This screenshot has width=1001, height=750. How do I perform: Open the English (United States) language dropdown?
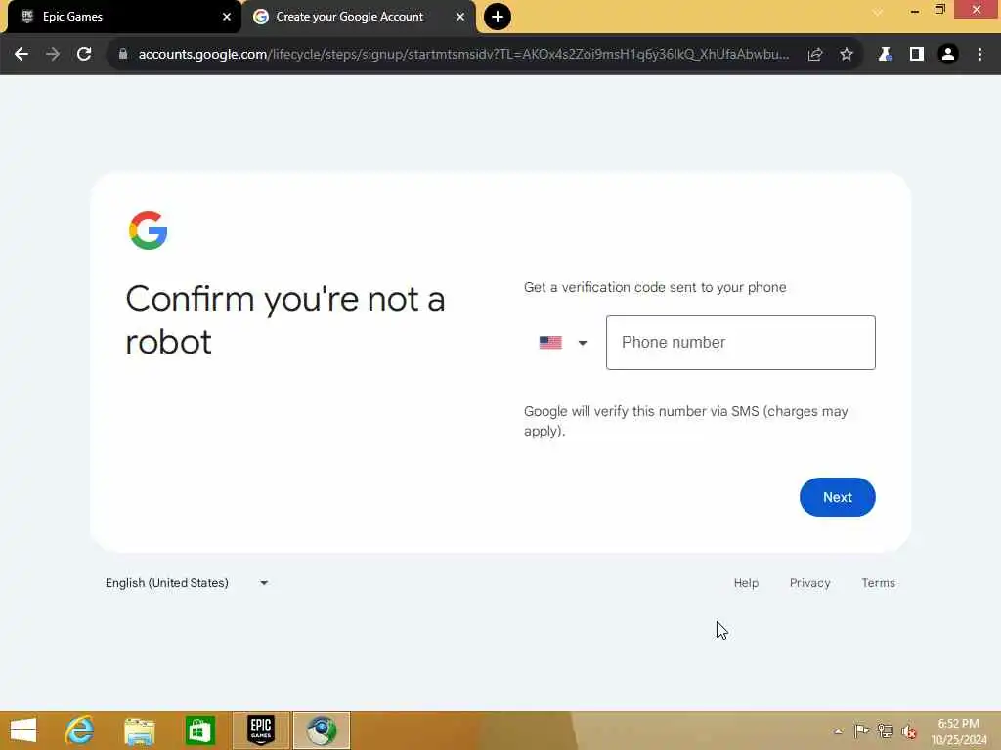click(x=187, y=583)
